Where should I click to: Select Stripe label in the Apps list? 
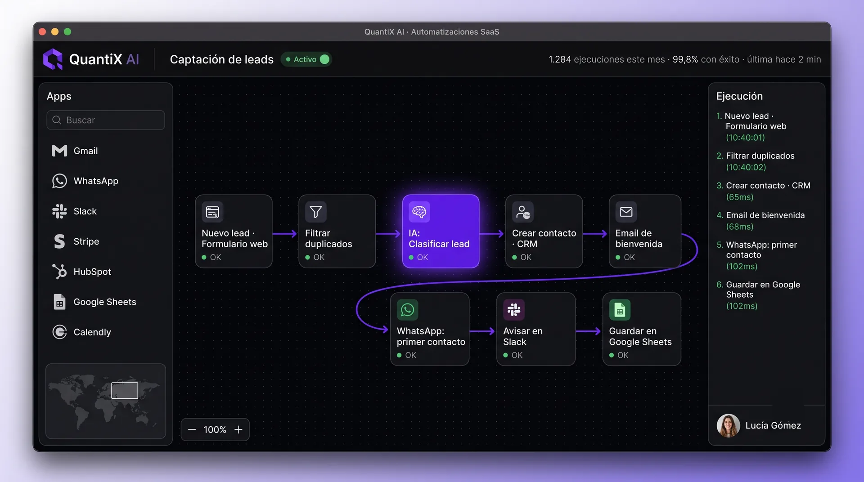[86, 241]
